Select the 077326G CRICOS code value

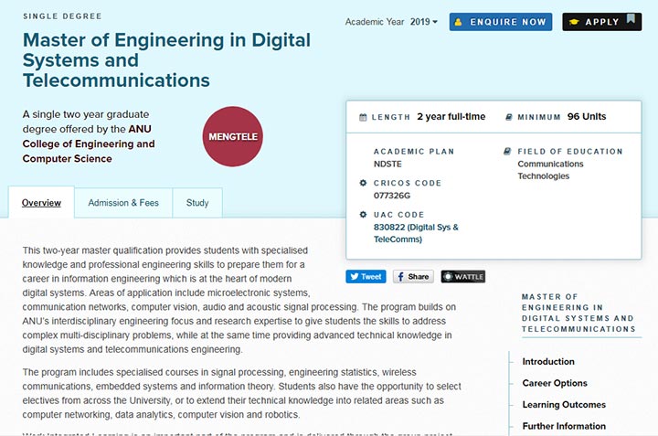coord(392,196)
